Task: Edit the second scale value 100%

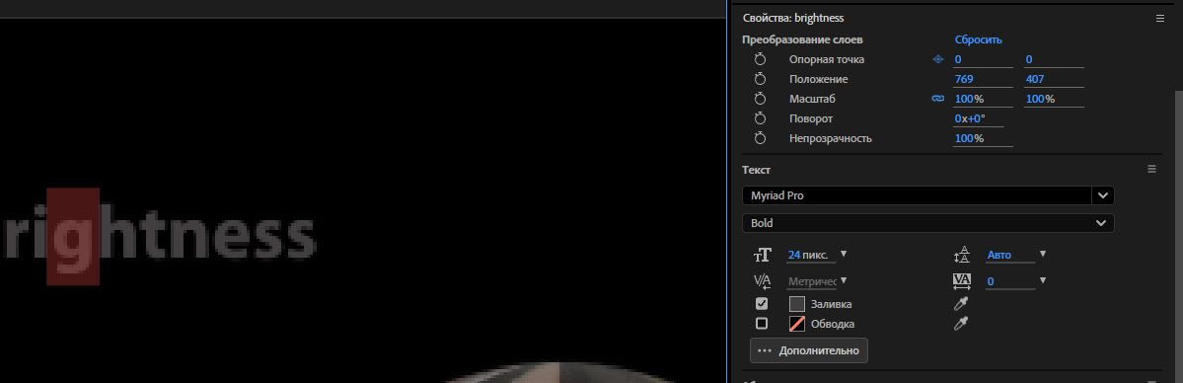Action: click(x=1053, y=99)
